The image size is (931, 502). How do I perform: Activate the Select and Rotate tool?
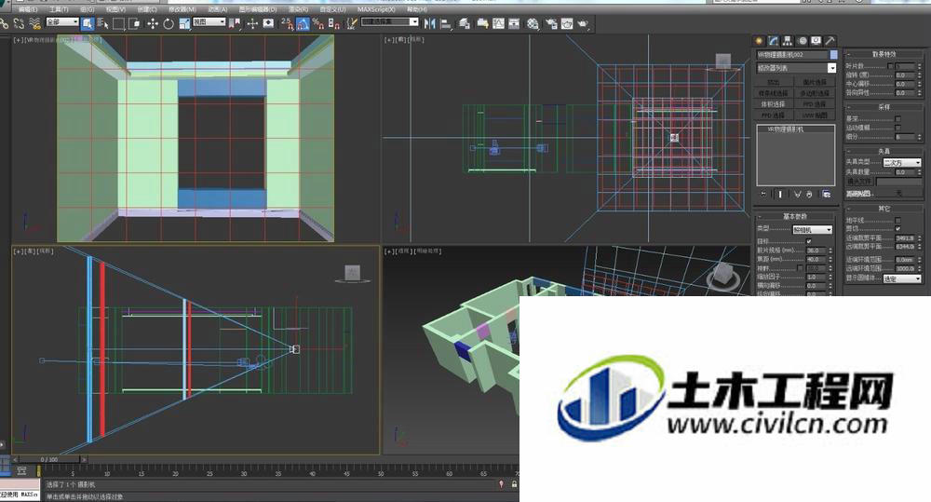pos(169,23)
